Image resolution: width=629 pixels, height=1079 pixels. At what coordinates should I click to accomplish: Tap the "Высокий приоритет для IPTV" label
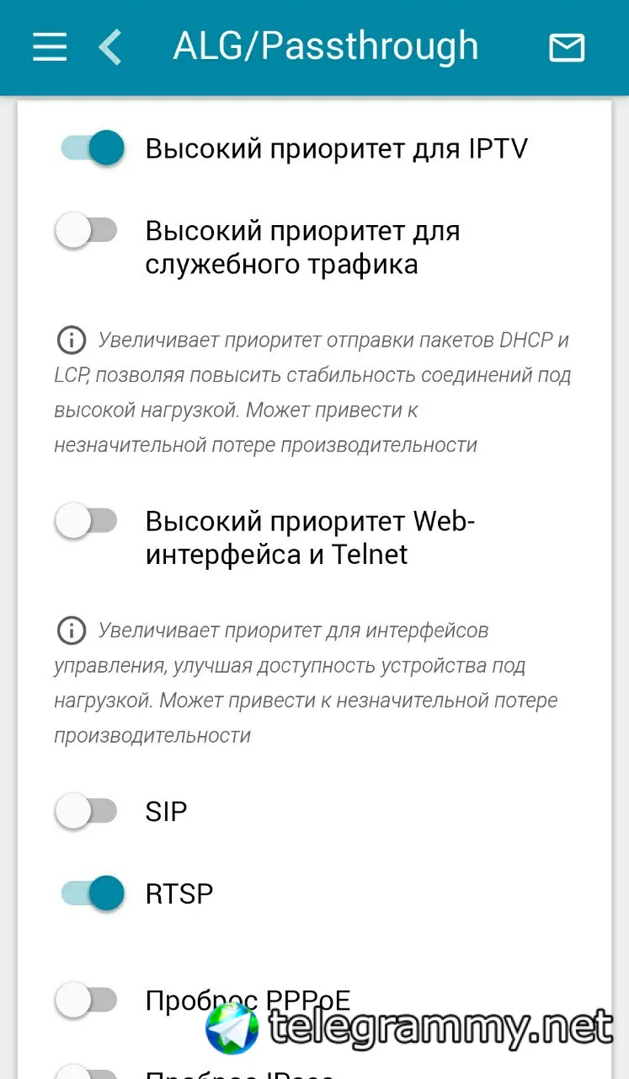[x=336, y=148]
